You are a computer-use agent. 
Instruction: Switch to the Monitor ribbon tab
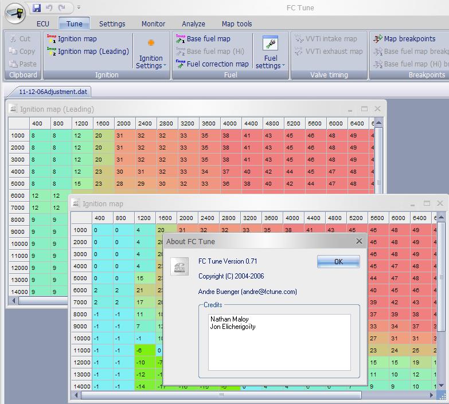click(x=153, y=23)
